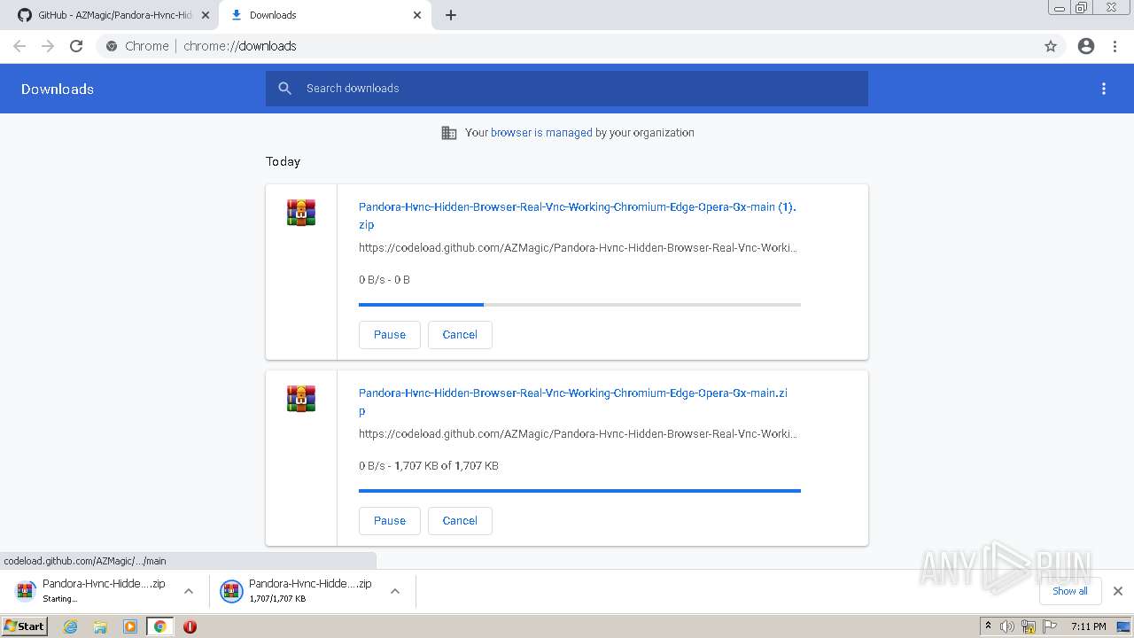Image resolution: width=1134 pixels, height=638 pixels.
Task: Click '0 B/s - 0 B' status text
Action: pyautogui.click(x=384, y=280)
